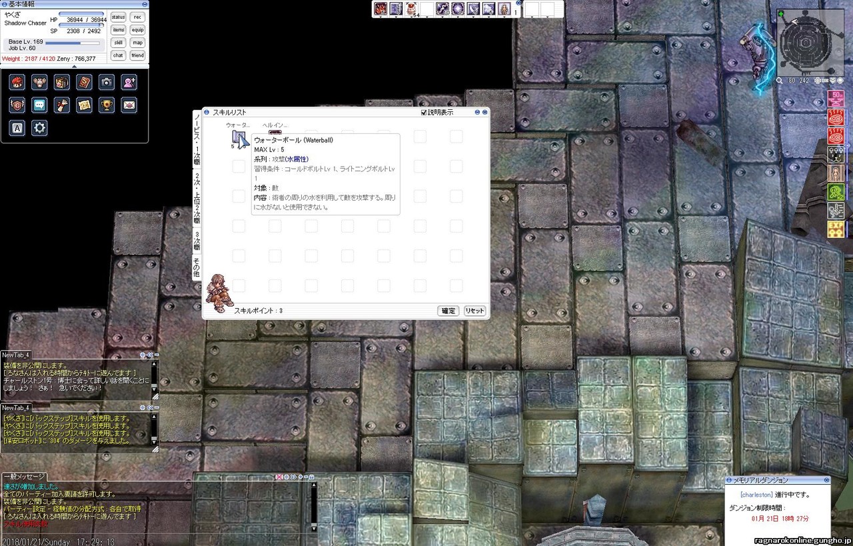The height and width of the screenshot is (546, 853).
Task: Click the chat button in basic info
Action: [119, 55]
